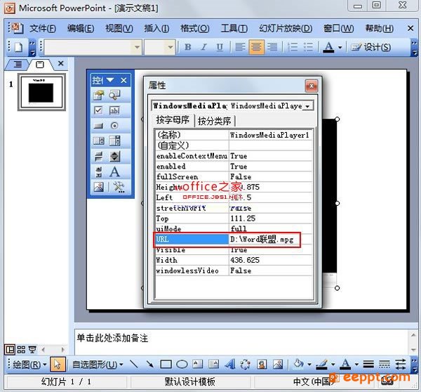
Task: Select the Oval drawing tool
Action: (182, 365)
